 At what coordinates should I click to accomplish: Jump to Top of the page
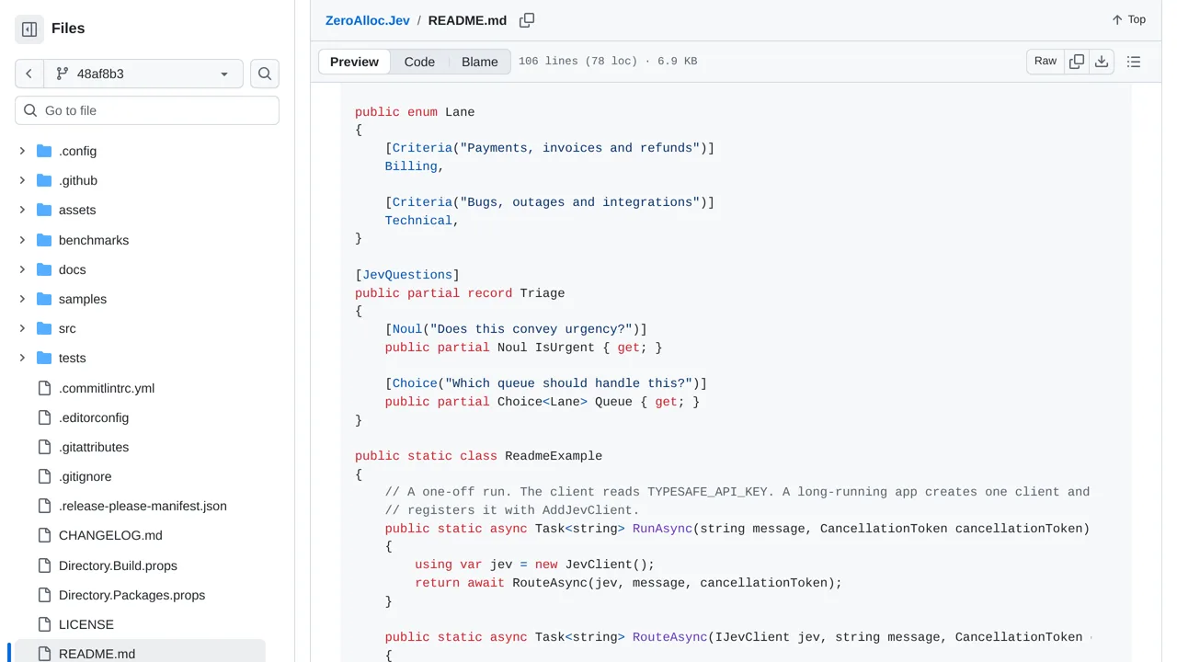[1128, 19]
